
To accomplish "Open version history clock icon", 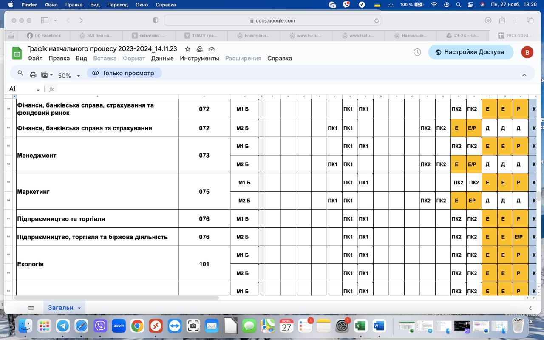I will [x=417, y=52].
